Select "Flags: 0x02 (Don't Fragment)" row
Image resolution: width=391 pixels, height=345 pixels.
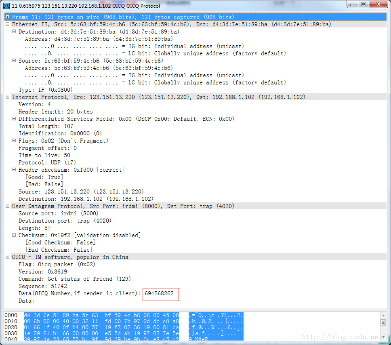63,141
